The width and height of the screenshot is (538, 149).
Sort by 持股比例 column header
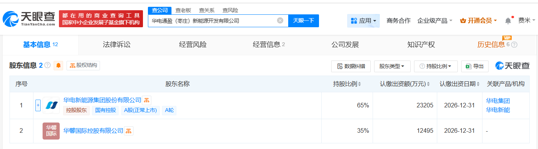(x=347, y=84)
